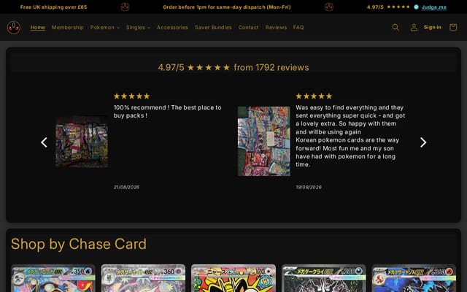Open the Reviews menu item
Viewport: 467px width, 292px height.
click(x=276, y=28)
